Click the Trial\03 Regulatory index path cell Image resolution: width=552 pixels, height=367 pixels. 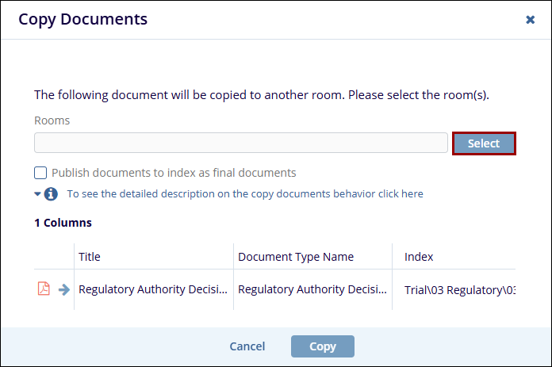pos(458,289)
